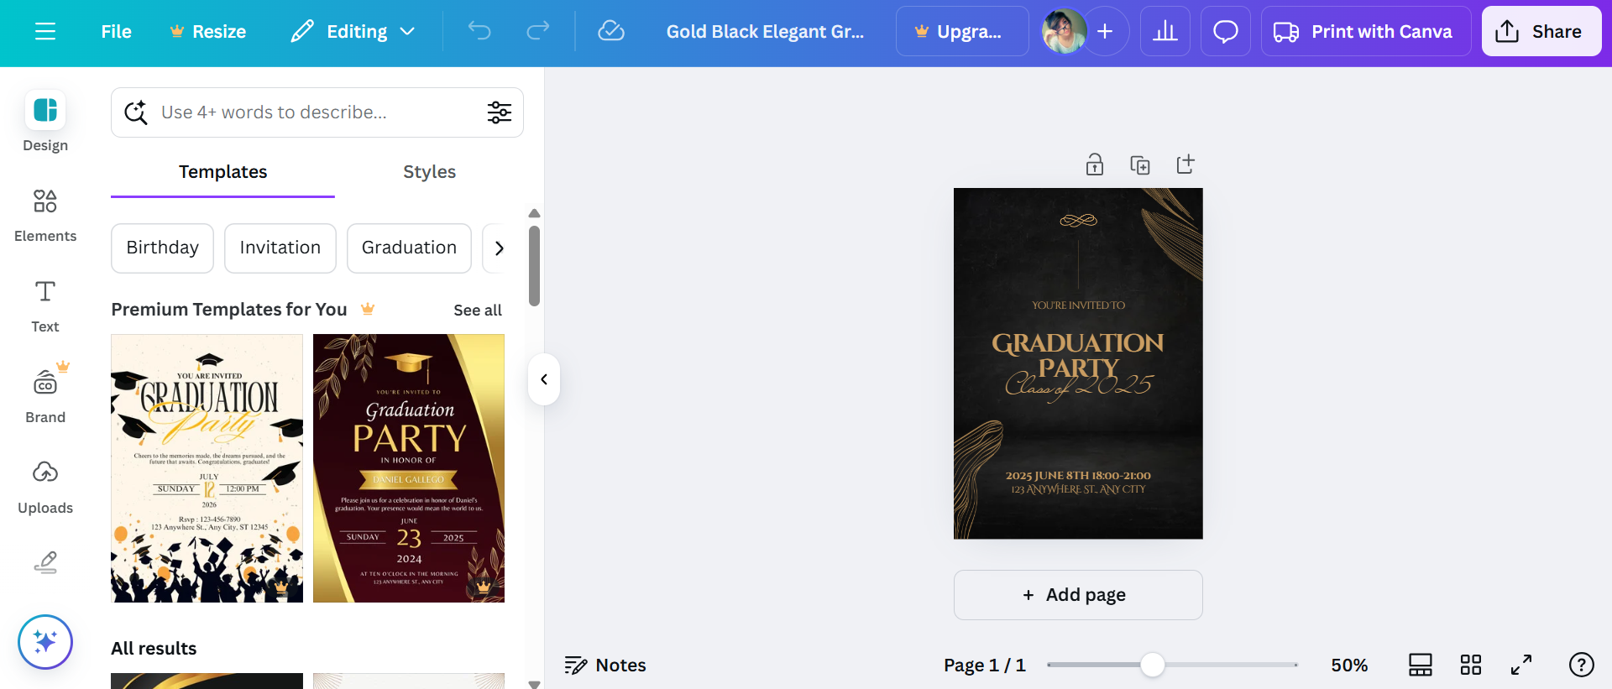The image size is (1612, 689).
Task: Click the templates panel scrollbar
Action: (x=534, y=265)
